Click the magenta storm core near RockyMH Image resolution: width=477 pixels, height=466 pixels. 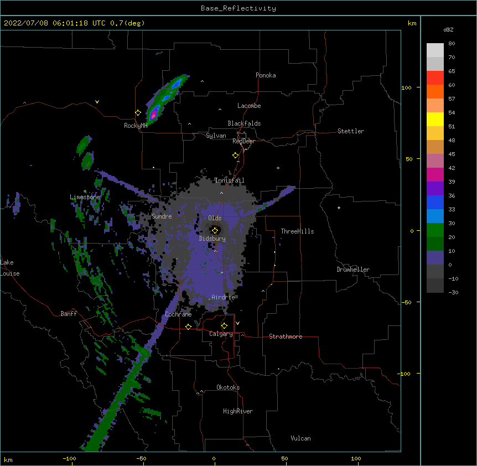(154, 114)
